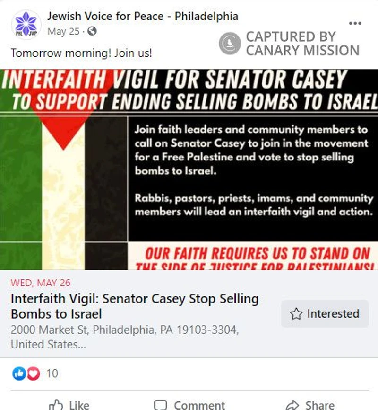Open the Interfaith Vigil event flyer image
The height and width of the screenshot is (410, 378).
[x=189, y=169]
